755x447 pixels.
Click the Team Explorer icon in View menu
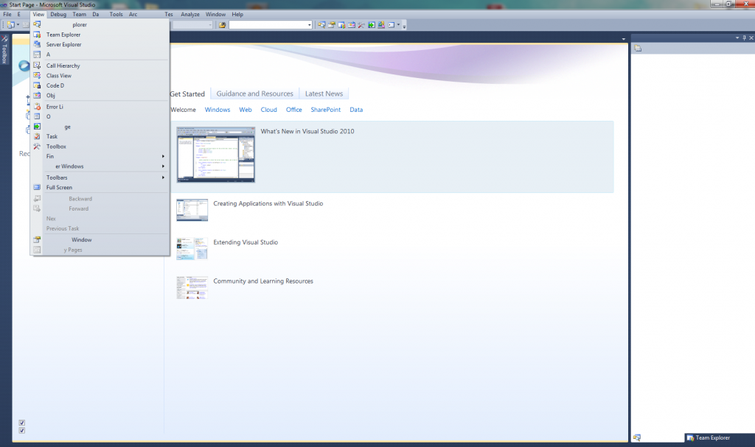[x=37, y=35]
